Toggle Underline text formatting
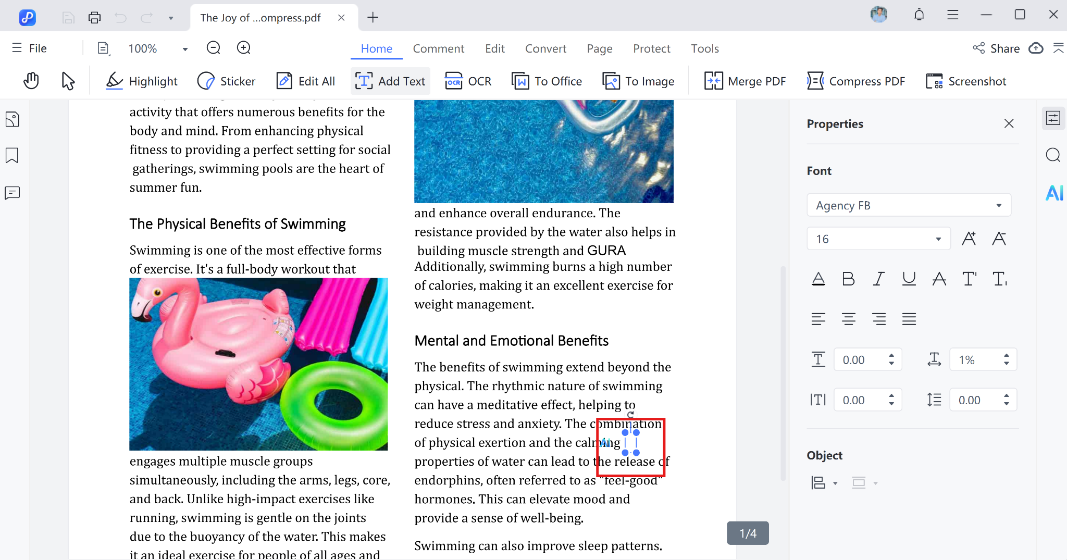The height and width of the screenshot is (560, 1067). pyautogui.click(x=909, y=279)
